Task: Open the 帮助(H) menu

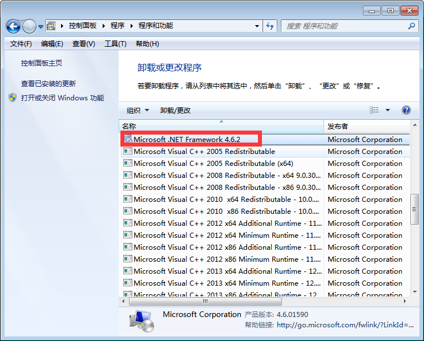Action: click(147, 44)
